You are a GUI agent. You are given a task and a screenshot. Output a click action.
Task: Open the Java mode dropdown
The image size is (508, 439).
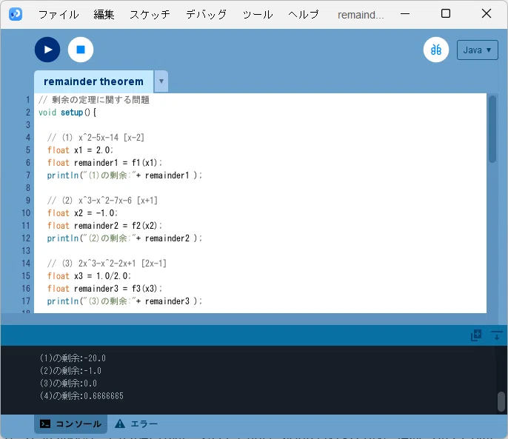[x=477, y=50]
